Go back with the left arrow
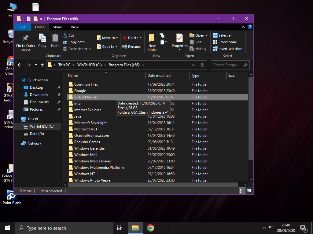 20,65
